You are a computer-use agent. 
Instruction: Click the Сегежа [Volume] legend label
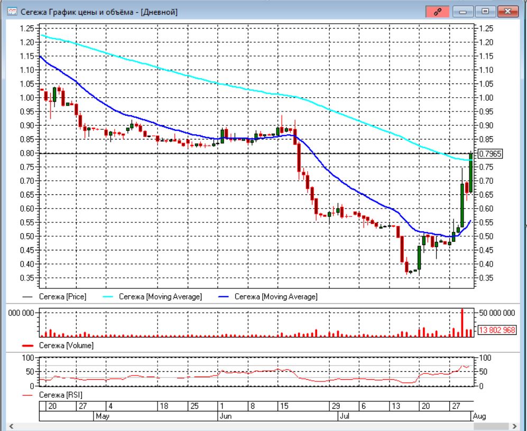click(x=66, y=345)
